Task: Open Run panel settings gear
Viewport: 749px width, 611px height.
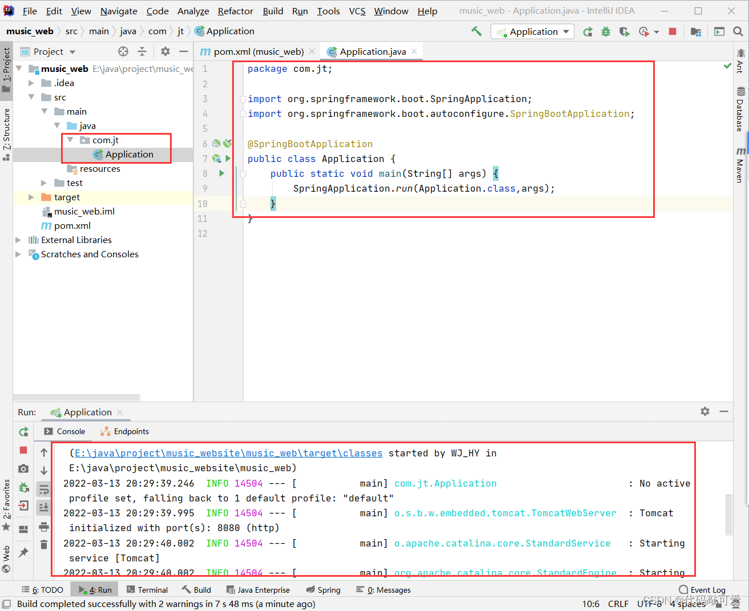Action: tap(705, 411)
